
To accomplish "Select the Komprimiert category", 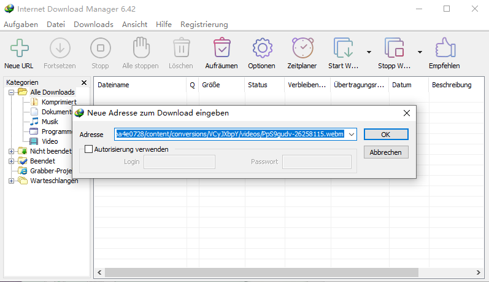I will [x=59, y=102].
